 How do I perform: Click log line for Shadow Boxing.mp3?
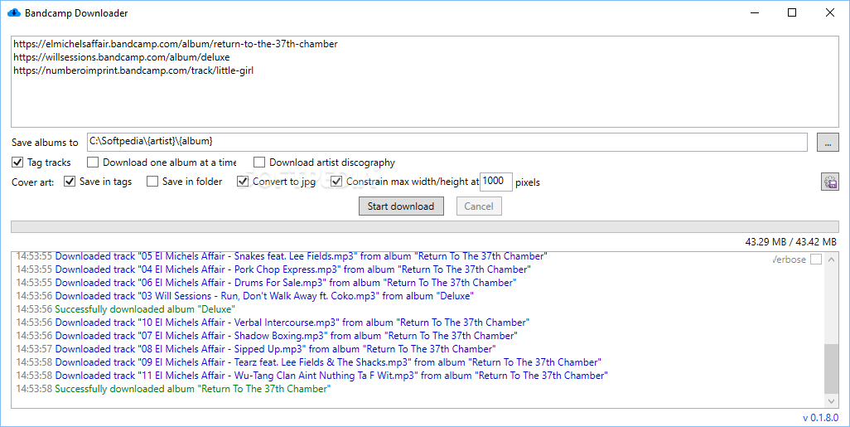click(267, 336)
